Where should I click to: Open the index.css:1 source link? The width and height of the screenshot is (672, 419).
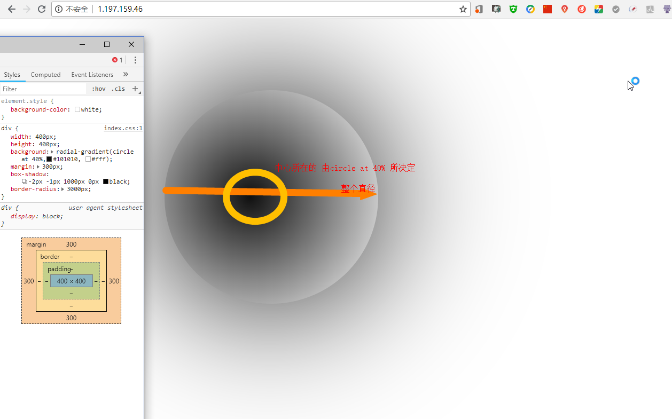pyautogui.click(x=123, y=128)
